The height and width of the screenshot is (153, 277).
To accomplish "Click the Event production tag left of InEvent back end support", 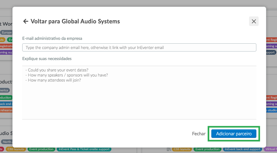I will (208, 149).
